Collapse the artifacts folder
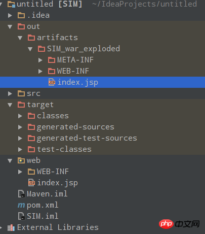This screenshot has height=234, width=205. 20,38
